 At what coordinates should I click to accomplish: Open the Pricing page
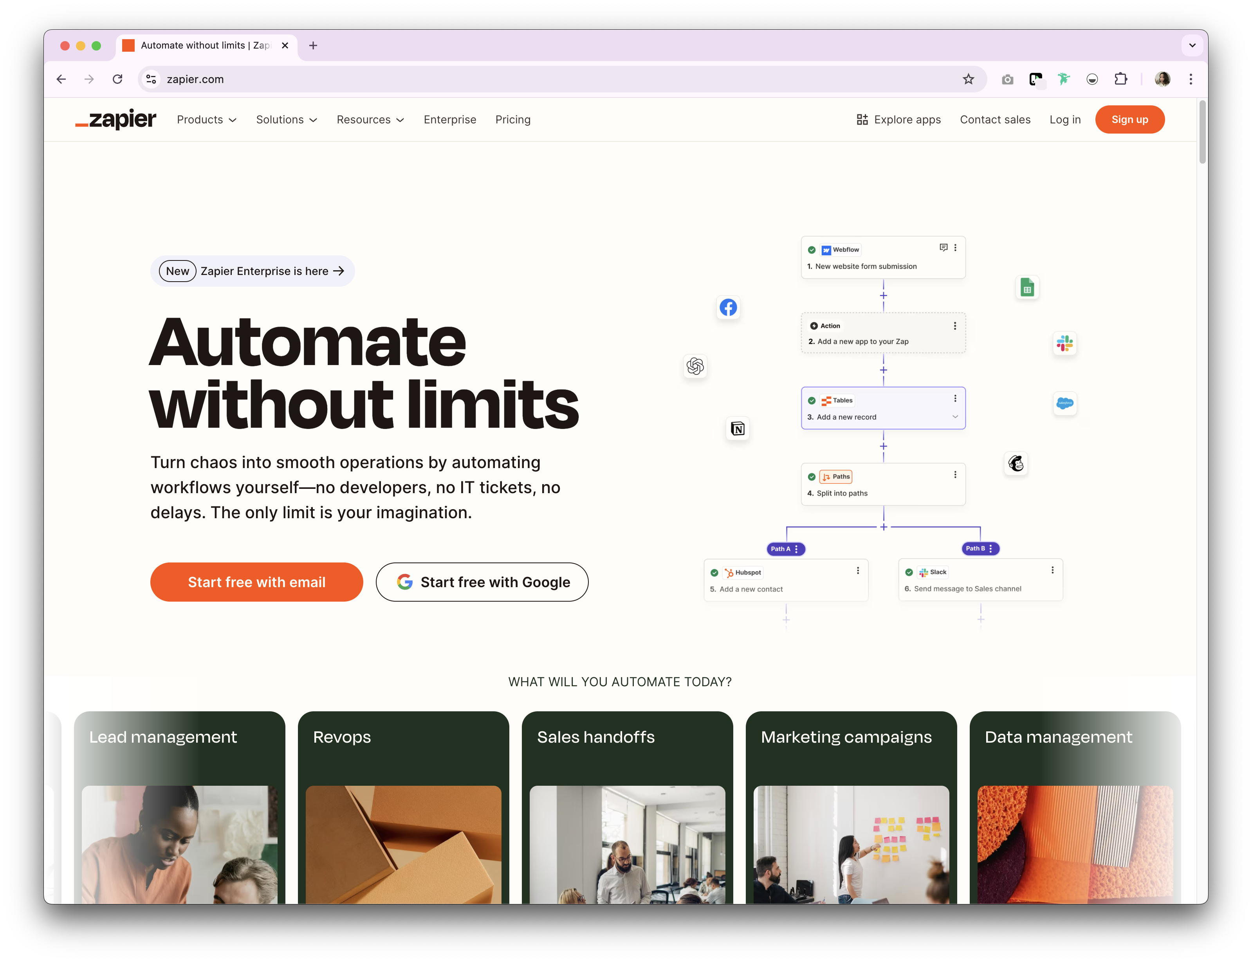click(513, 120)
